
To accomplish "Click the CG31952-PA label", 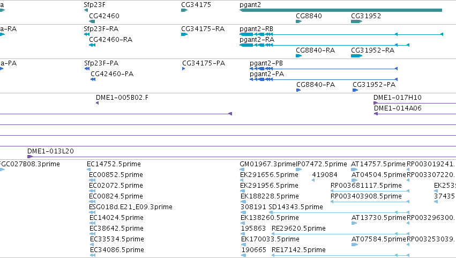I will click(374, 85).
